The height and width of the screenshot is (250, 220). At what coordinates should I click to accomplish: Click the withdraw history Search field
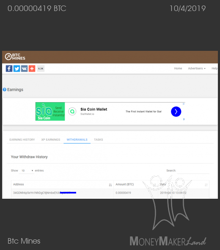point(193,171)
